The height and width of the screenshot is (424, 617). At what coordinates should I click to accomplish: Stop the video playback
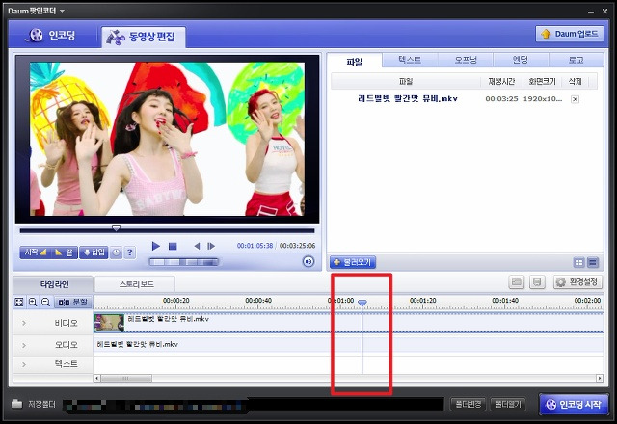173,247
